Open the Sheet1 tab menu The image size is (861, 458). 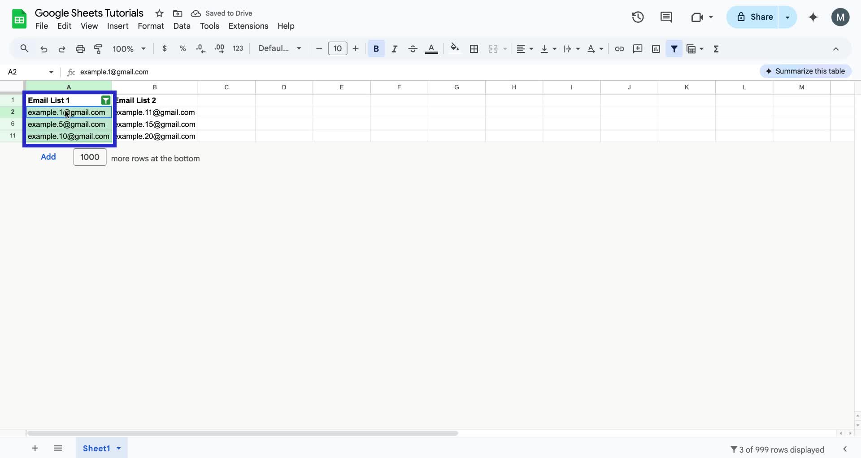118,448
